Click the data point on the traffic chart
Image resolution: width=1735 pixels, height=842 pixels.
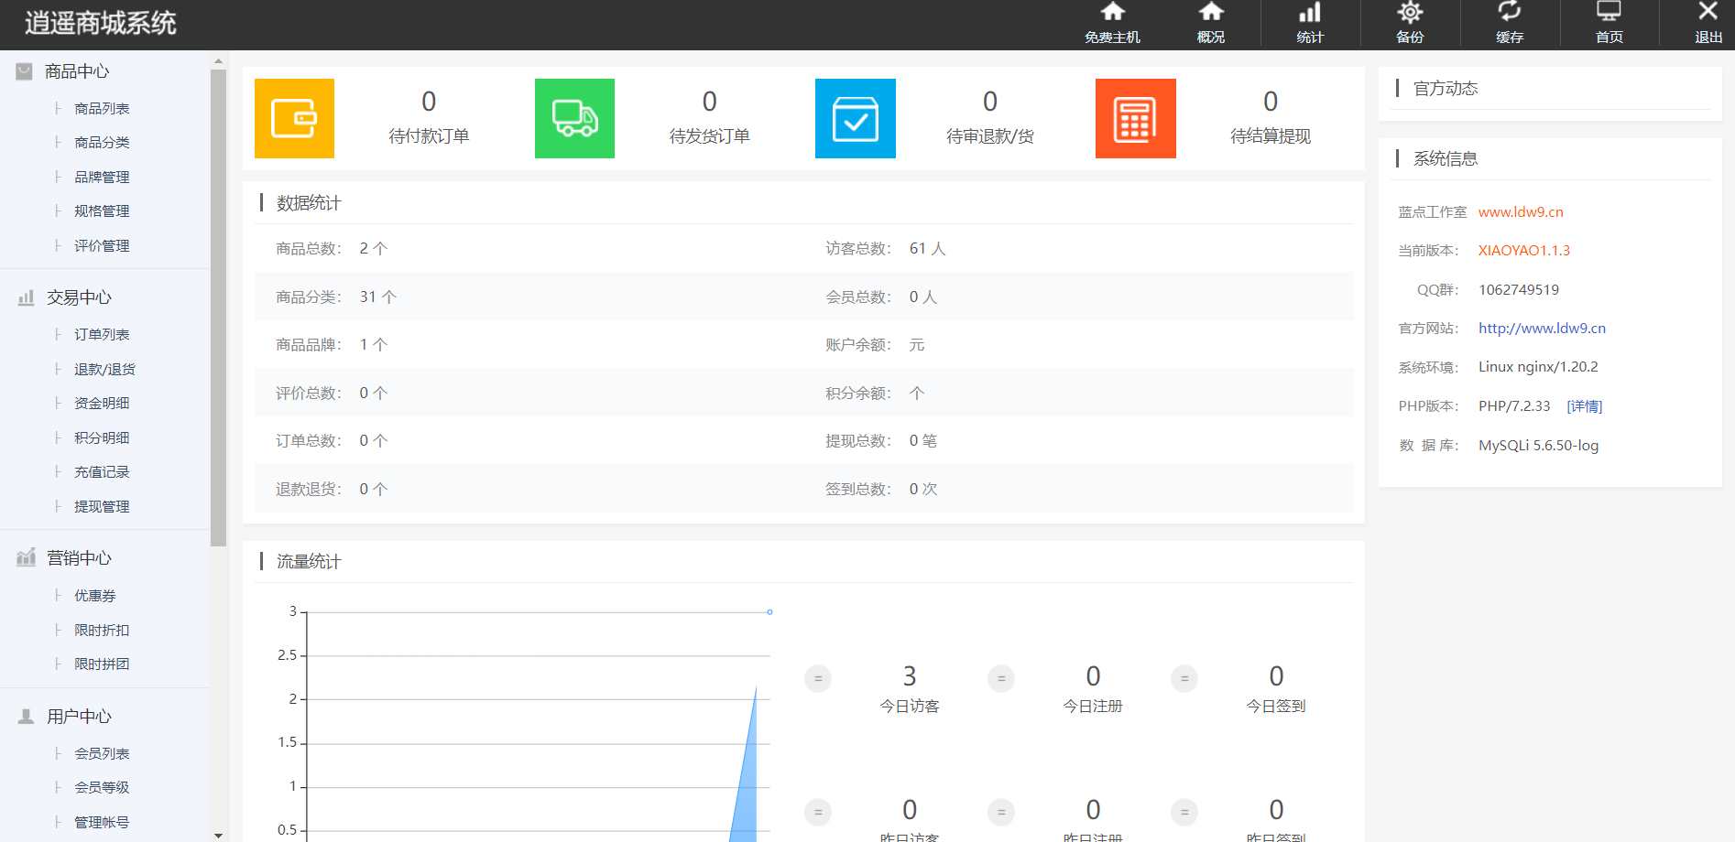pos(769,611)
